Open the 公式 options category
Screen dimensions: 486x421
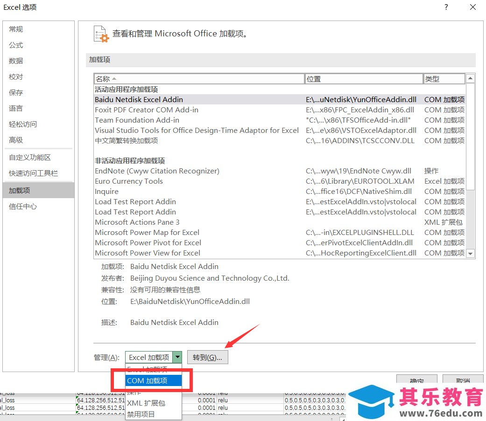click(38, 45)
